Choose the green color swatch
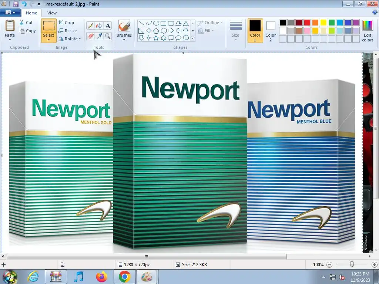379x284 pixels. click(x=332, y=23)
